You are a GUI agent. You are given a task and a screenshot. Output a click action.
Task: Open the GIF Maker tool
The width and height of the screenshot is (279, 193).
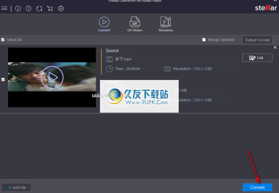pos(135,24)
